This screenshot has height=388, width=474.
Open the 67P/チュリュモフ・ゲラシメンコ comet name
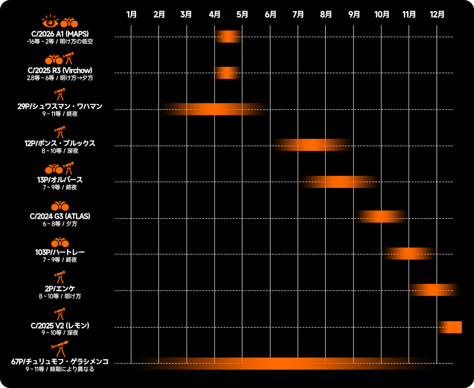pyautogui.click(x=60, y=362)
